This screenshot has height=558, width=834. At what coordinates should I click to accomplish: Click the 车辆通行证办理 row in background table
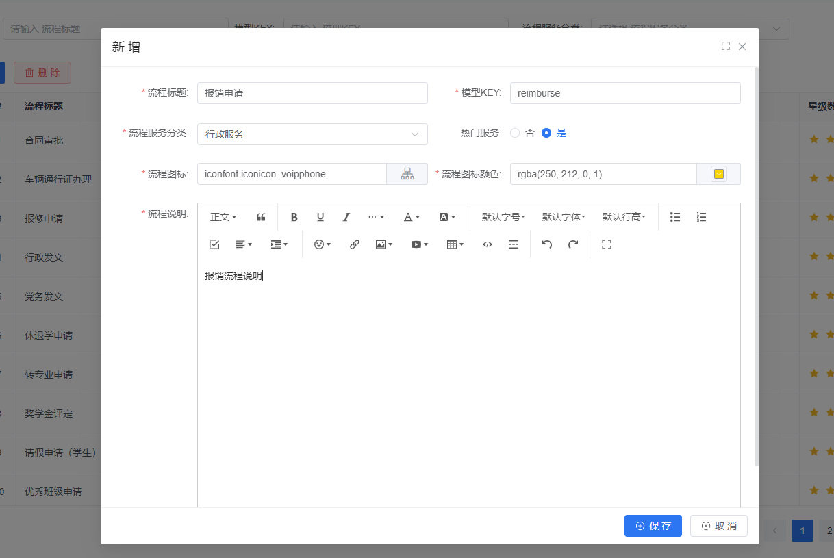point(58,179)
